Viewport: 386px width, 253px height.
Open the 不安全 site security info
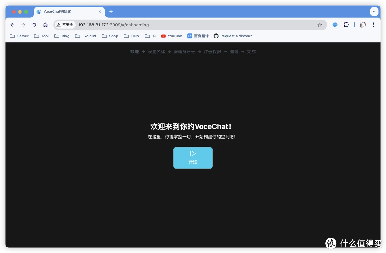tap(65, 25)
